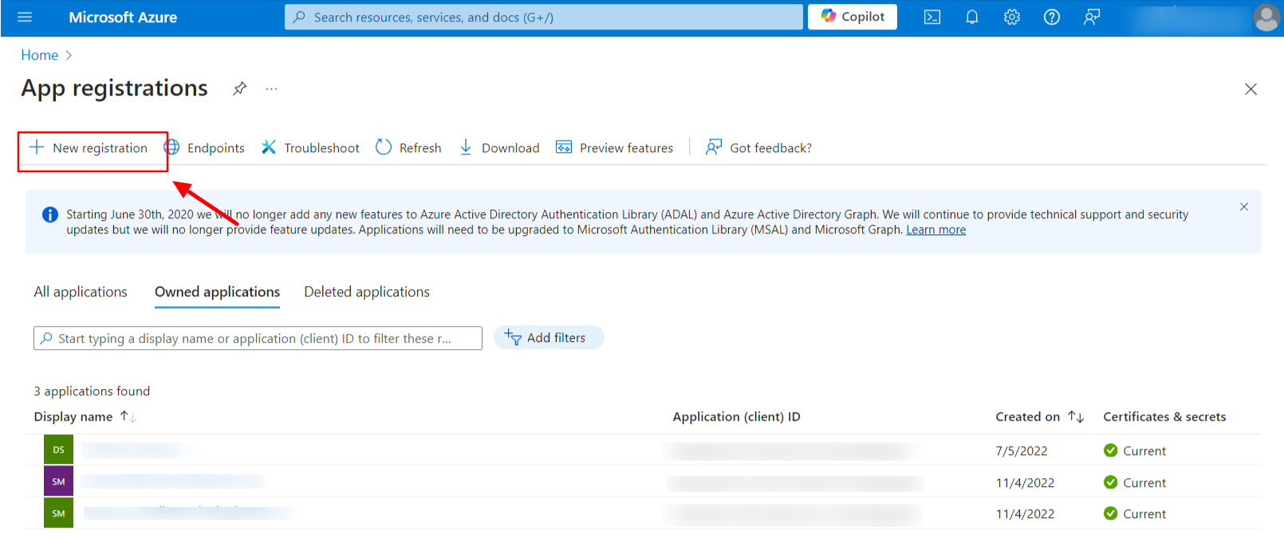Viewport: 1284px width, 542px height.
Task: Click Add filters
Action: pos(549,338)
